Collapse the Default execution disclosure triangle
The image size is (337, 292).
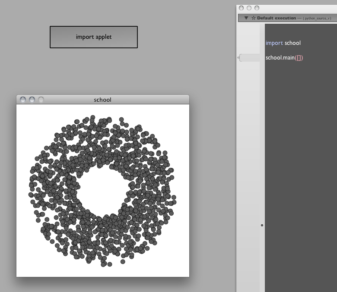(246, 18)
